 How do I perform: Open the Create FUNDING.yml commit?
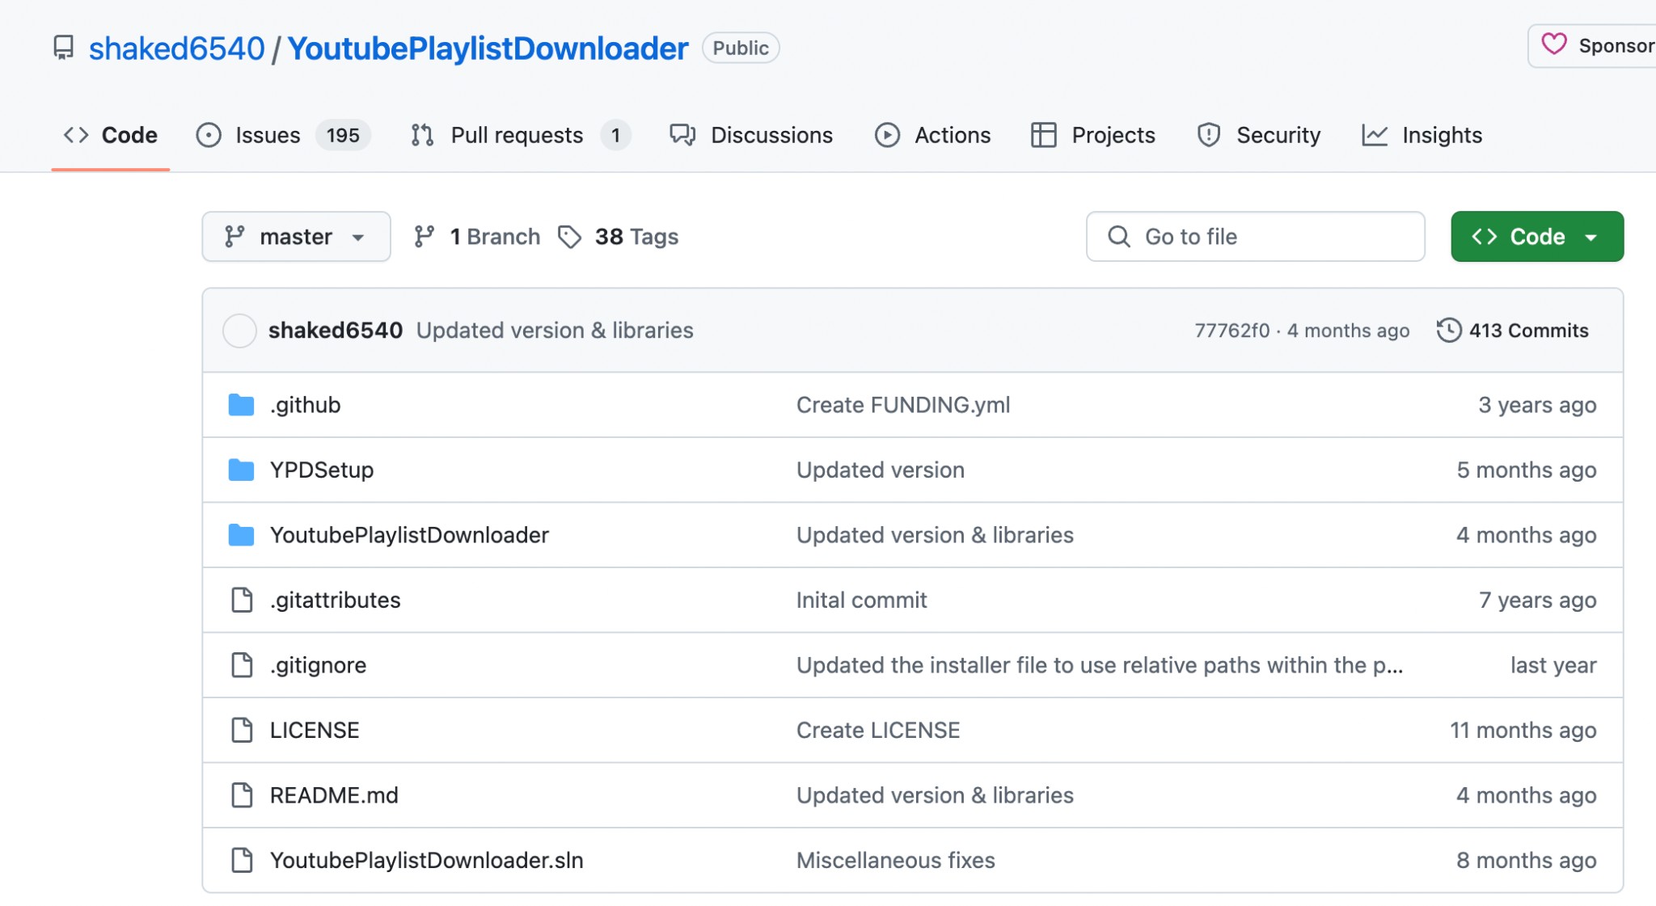coord(903,405)
